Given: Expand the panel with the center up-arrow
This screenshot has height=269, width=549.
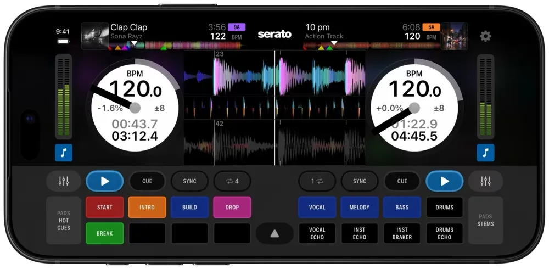Looking at the screenshot, I should point(275,234).
